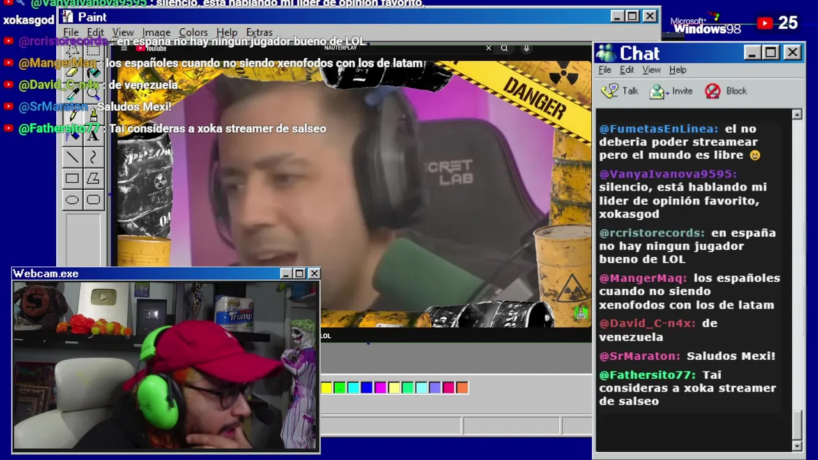Choose the Eraser tool in Paint
Viewport: 818px width, 460px height.
(x=72, y=72)
